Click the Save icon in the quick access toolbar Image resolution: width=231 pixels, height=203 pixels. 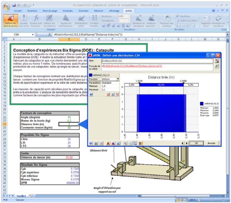pos(14,5)
